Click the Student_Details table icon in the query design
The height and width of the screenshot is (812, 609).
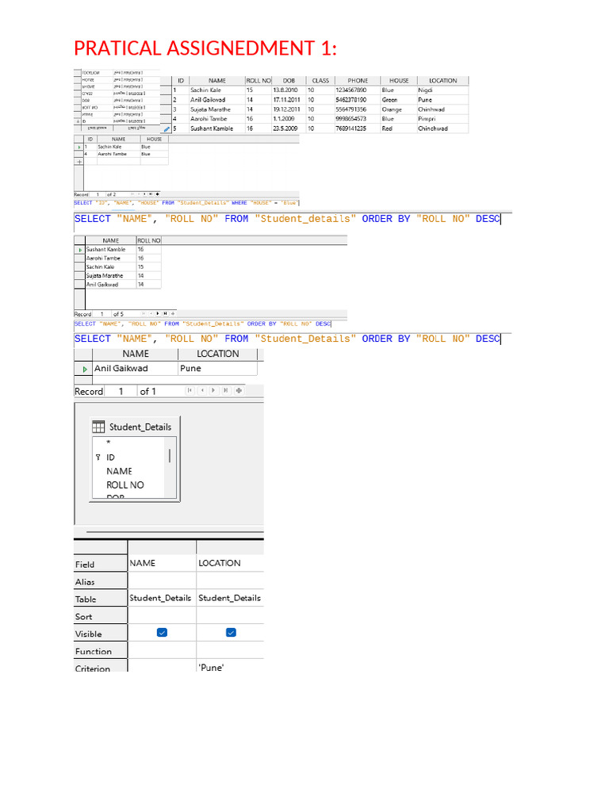pos(98,427)
